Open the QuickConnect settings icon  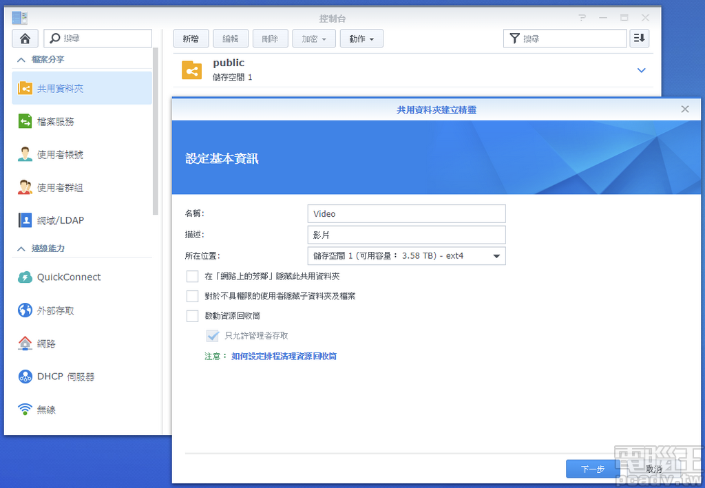coord(24,277)
